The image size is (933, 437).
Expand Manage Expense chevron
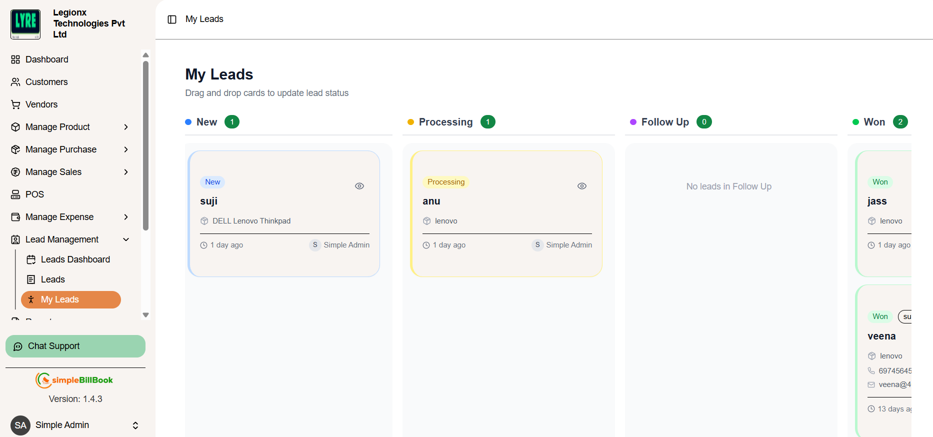coord(126,217)
